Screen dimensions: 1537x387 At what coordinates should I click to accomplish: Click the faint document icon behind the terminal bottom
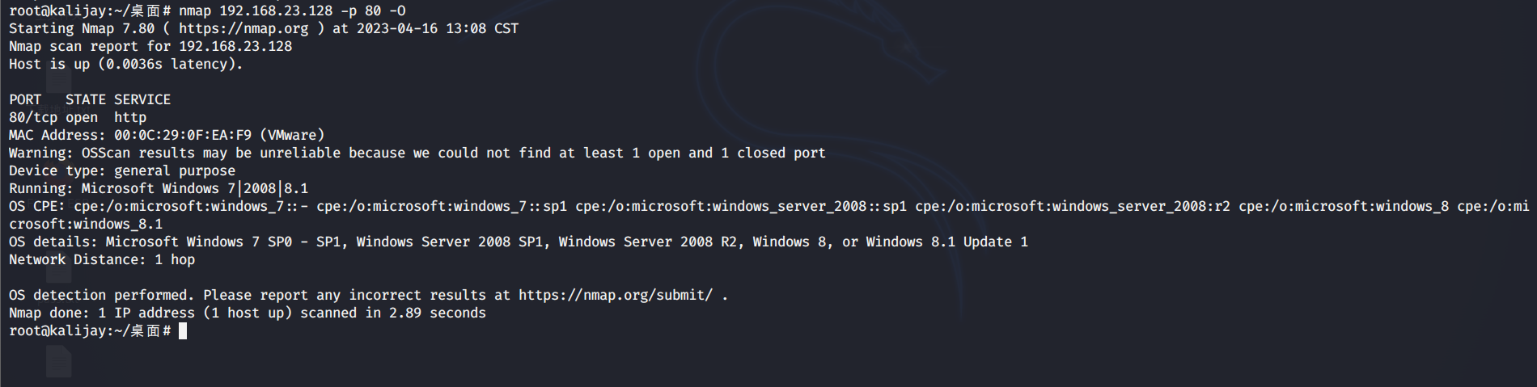point(58,361)
